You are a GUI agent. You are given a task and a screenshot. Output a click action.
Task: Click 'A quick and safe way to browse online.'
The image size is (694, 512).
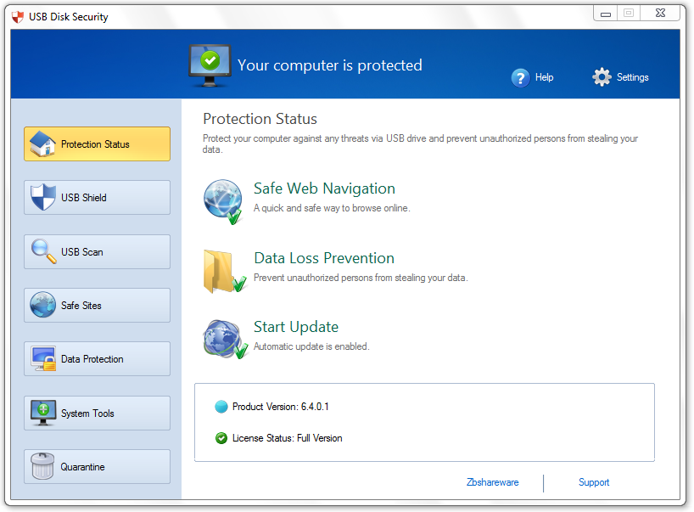tap(332, 208)
